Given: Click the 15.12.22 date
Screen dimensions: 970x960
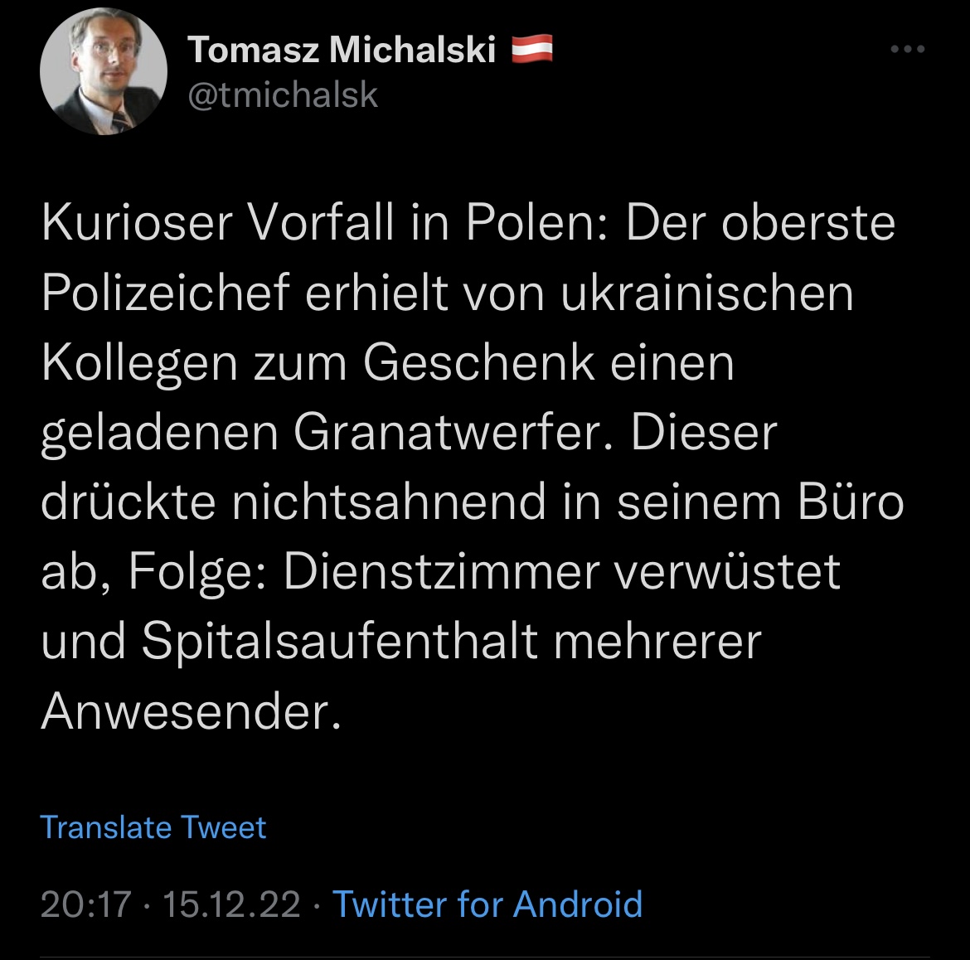Looking at the screenshot, I should [x=231, y=904].
